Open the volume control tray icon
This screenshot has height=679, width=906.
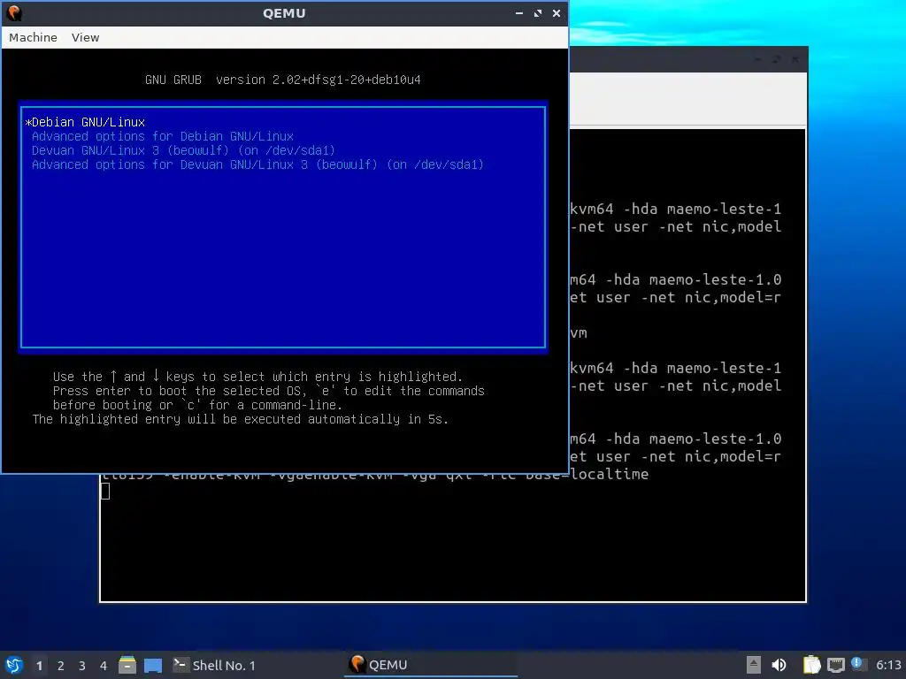pos(779,665)
